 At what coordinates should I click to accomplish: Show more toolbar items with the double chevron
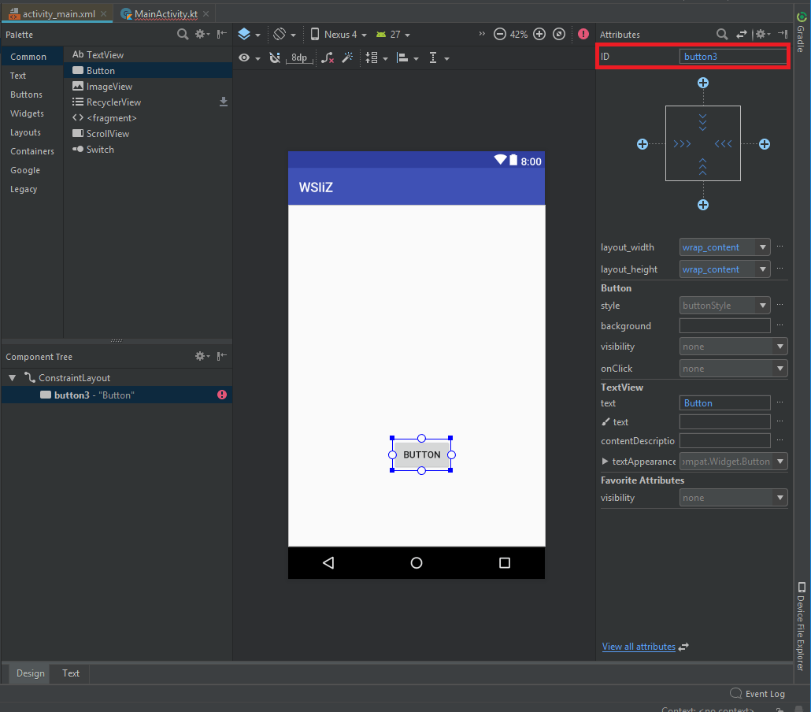(x=482, y=34)
